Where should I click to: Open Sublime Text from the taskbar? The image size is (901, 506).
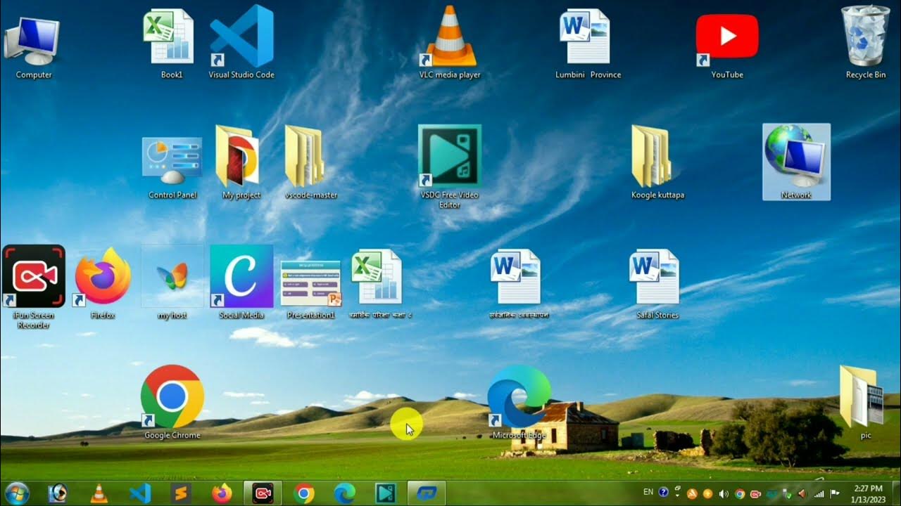(x=181, y=493)
